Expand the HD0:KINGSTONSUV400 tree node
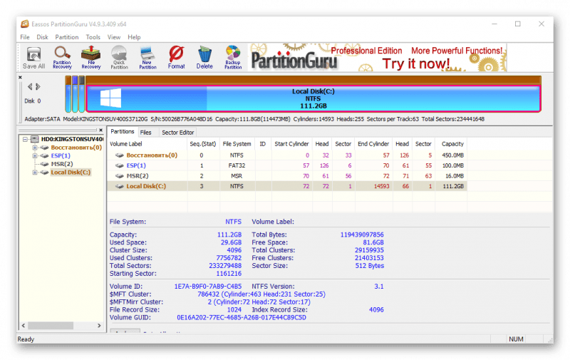 click(x=25, y=138)
